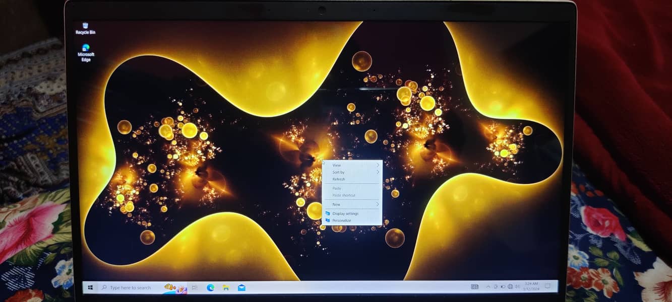
Task: Click the Display settings monitor icon
Action: (328, 213)
